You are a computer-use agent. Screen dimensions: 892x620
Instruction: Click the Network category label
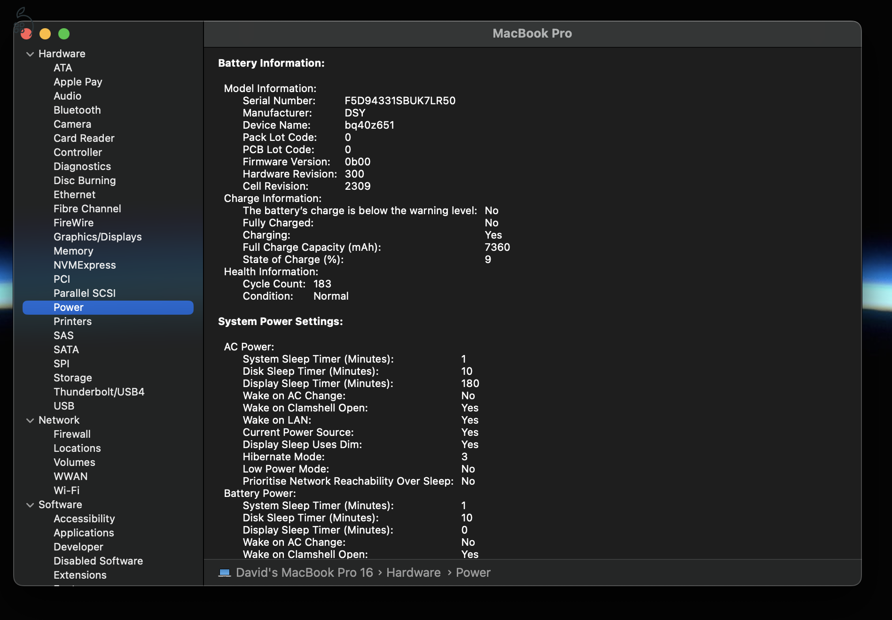(59, 420)
